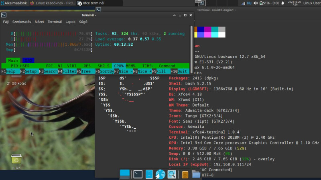Open the Lapok menu

click(x=71, y=22)
